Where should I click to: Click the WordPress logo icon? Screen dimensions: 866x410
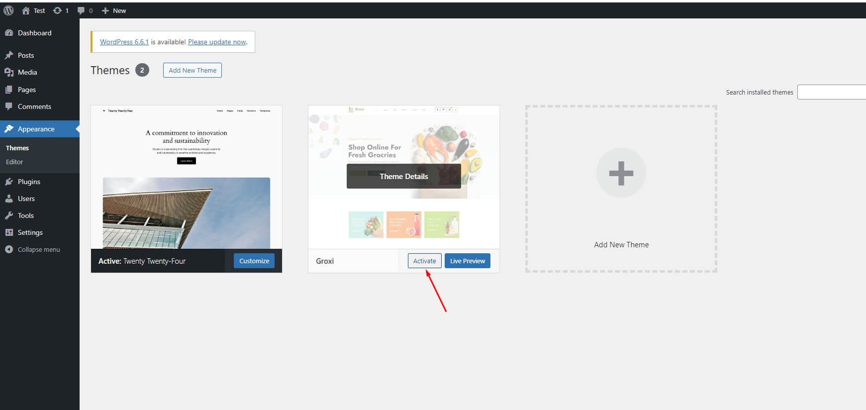(8, 10)
